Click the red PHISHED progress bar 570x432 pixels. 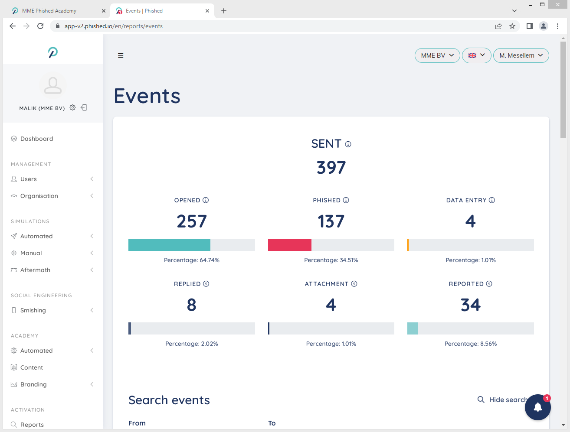290,245
